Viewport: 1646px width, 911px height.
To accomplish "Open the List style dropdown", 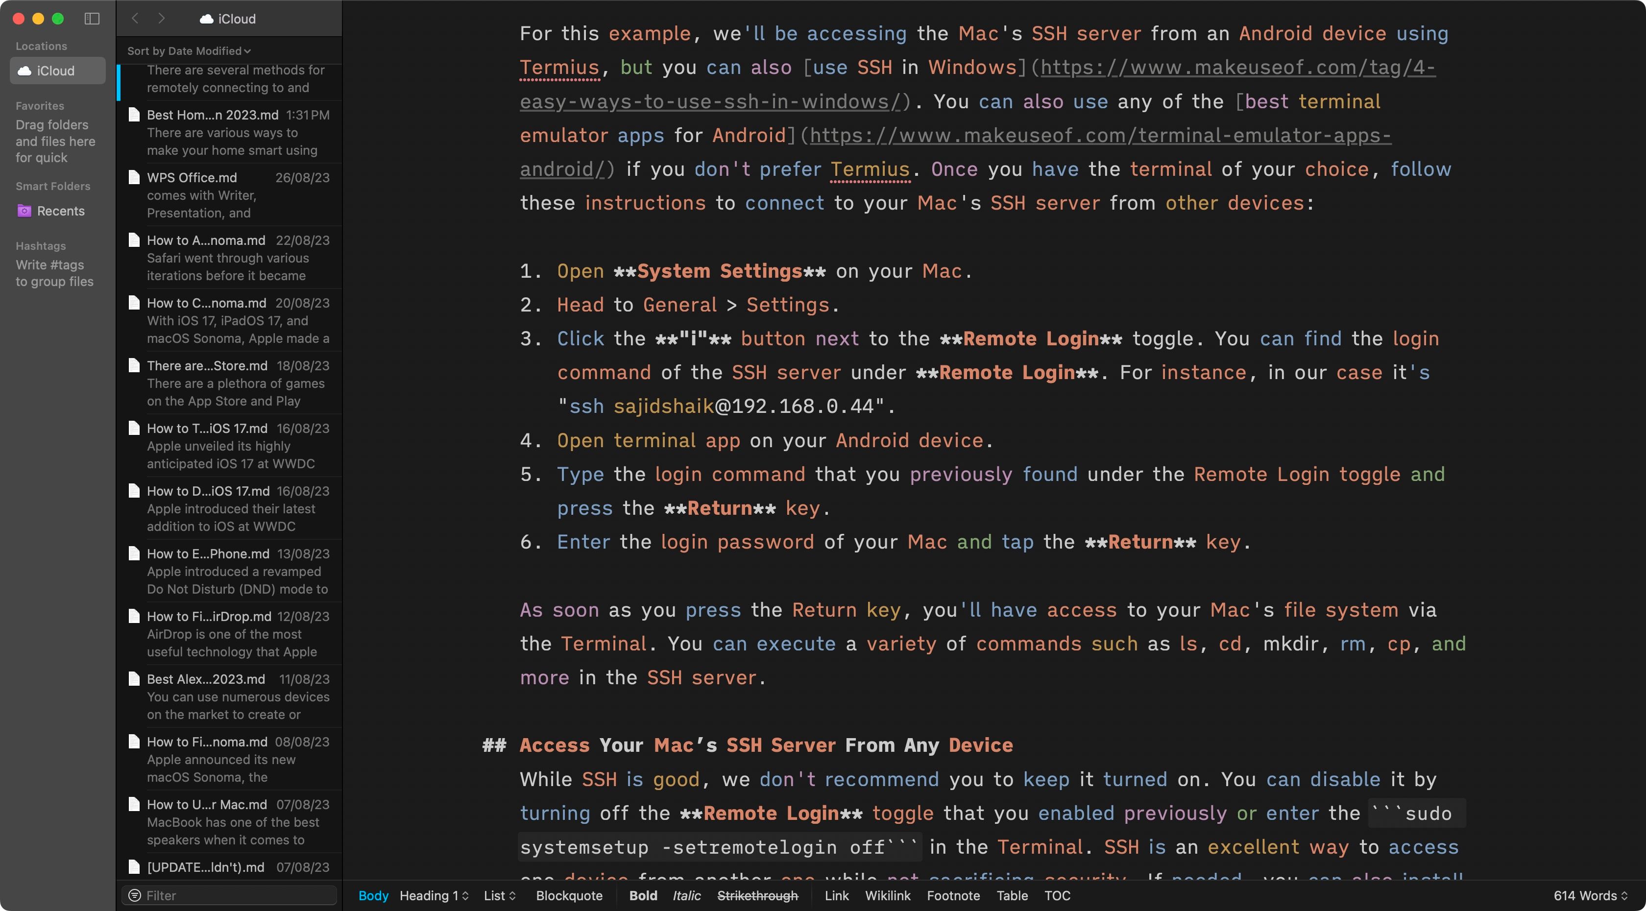I will click(x=500, y=896).
